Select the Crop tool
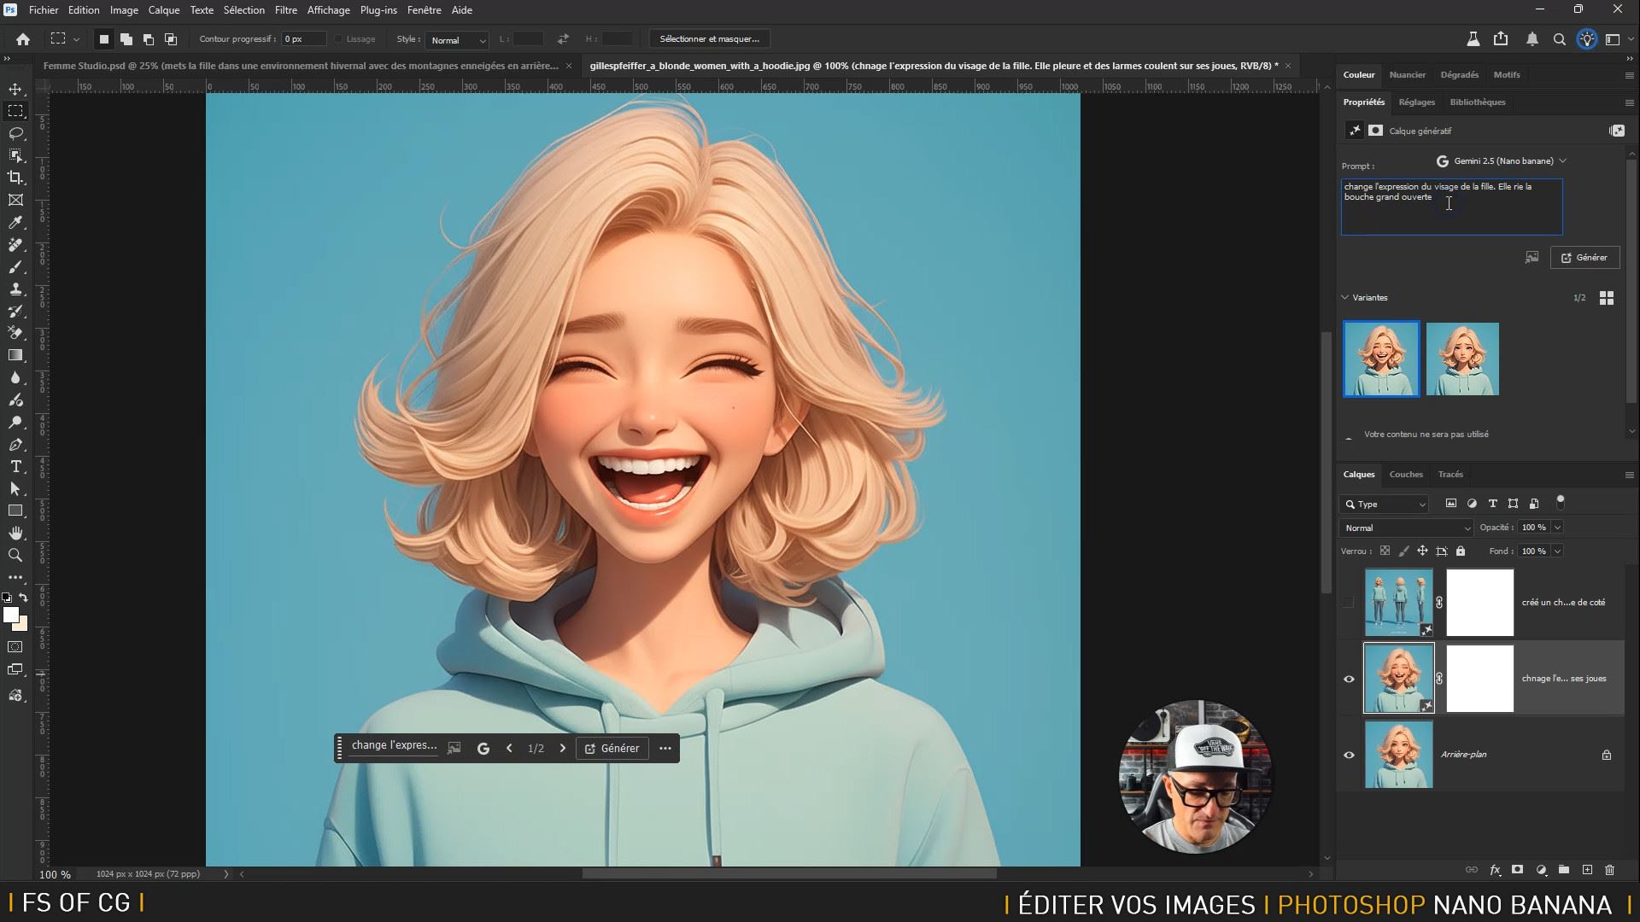Viewport: 1640px width, 922px height. [x=15, y=178]
